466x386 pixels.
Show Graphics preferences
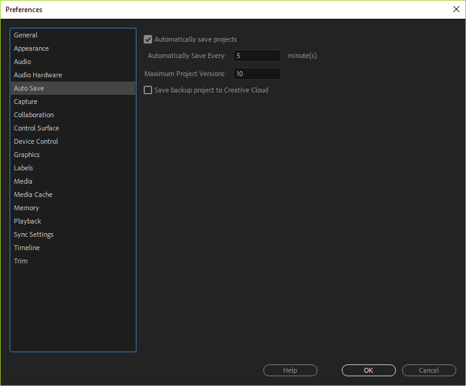27,155
